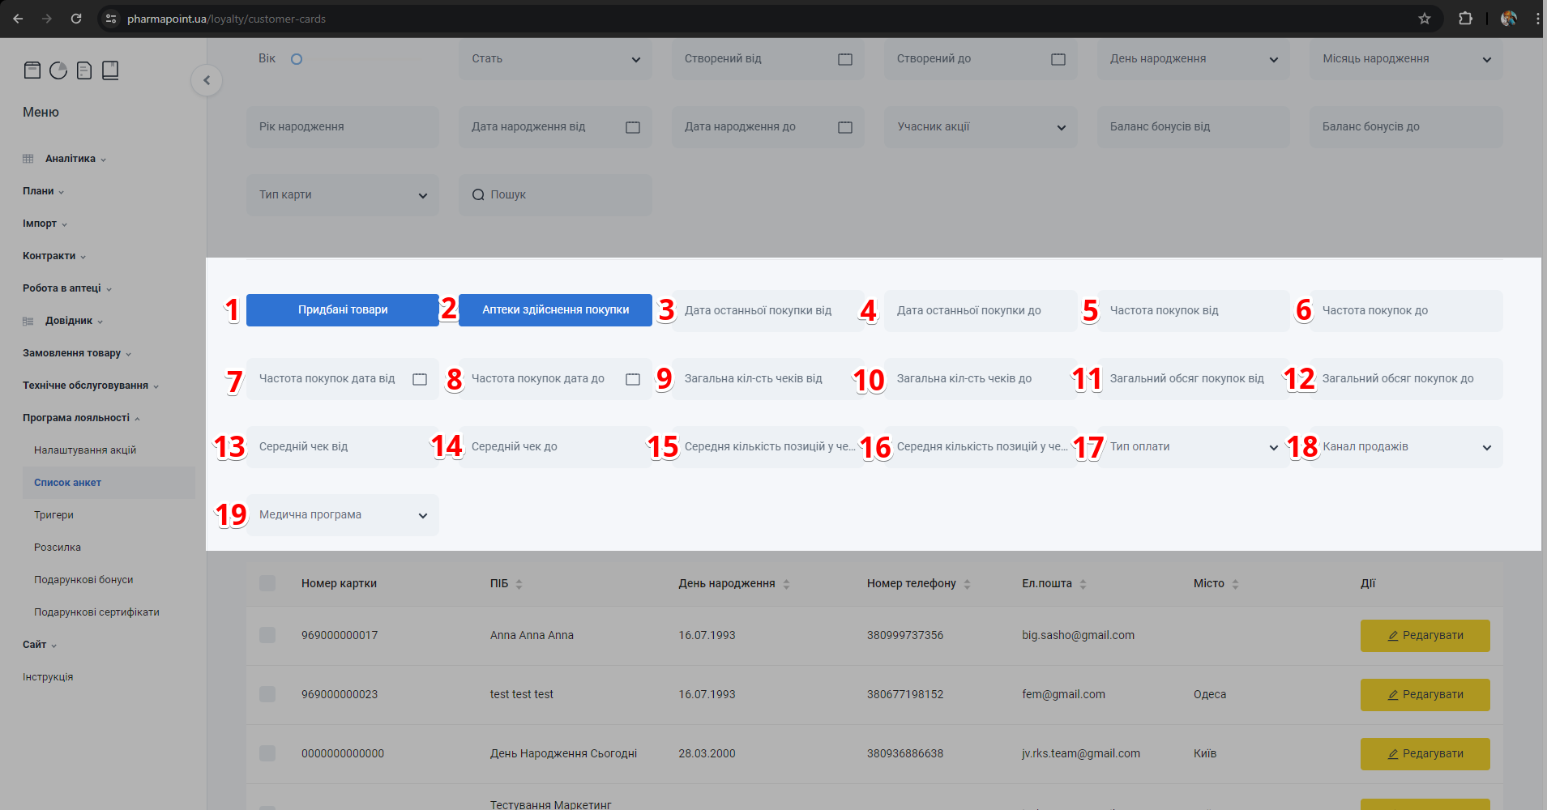
Task: Click the 'Вік' range slider handle
Action: (297, 59)
